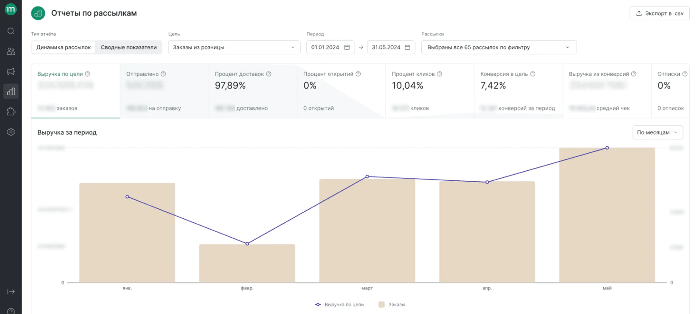
Task: Open the end date calendar icon for 31.05.2024
Action: 407,47
